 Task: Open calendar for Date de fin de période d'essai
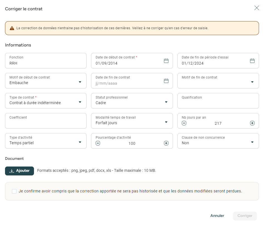click(252, 61)
